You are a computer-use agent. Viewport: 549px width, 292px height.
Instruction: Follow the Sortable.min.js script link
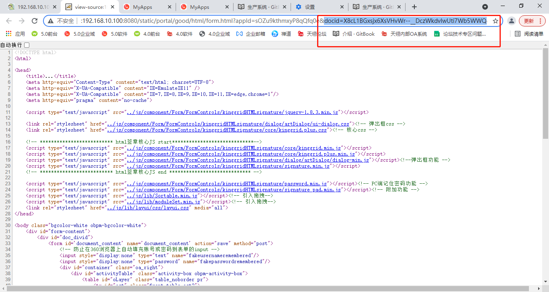coord(163,196)
